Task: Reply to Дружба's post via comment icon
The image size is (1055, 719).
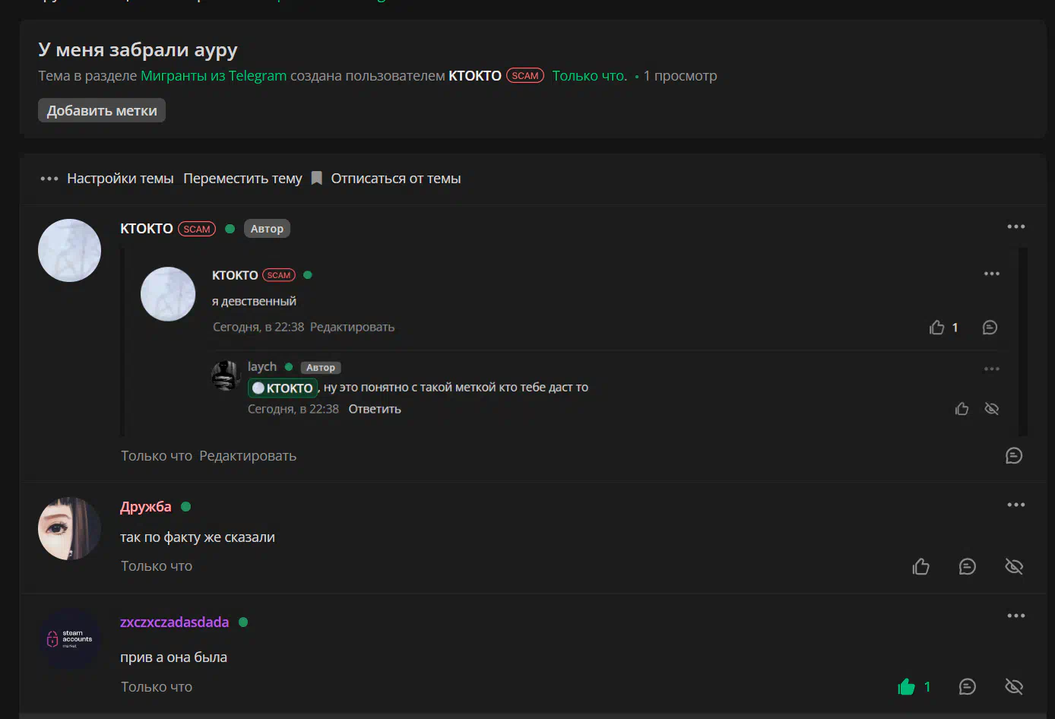Action: tap(967, 567)
